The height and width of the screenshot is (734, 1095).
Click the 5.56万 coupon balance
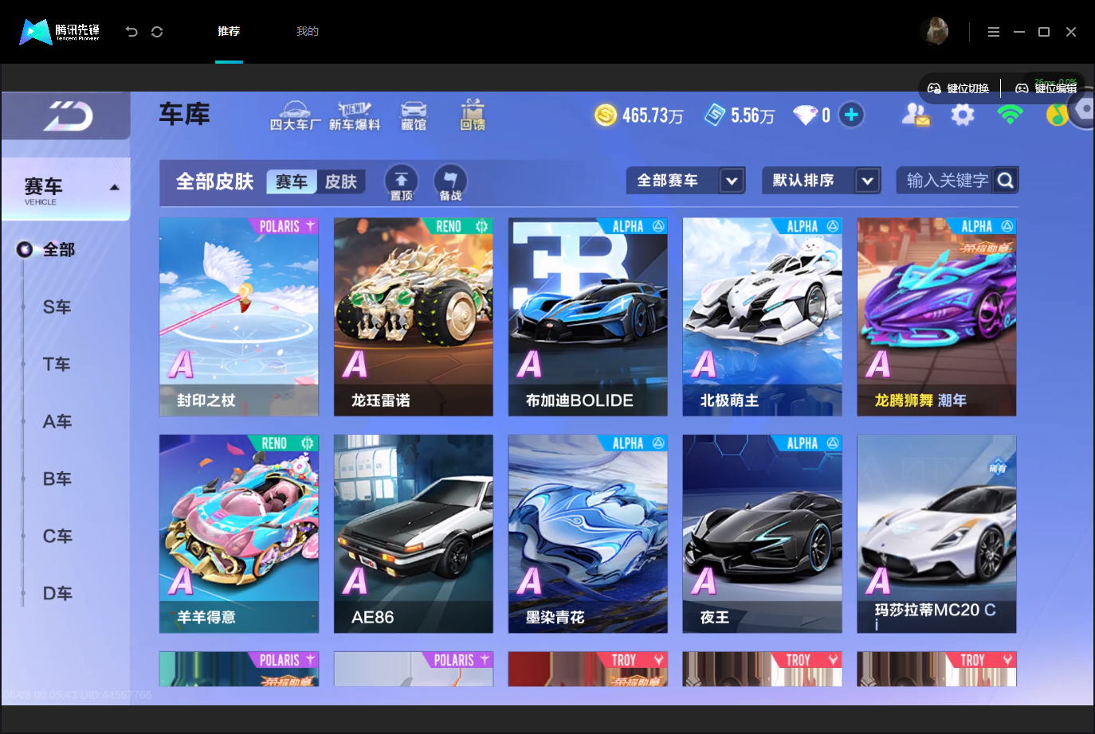coord(753,116)
